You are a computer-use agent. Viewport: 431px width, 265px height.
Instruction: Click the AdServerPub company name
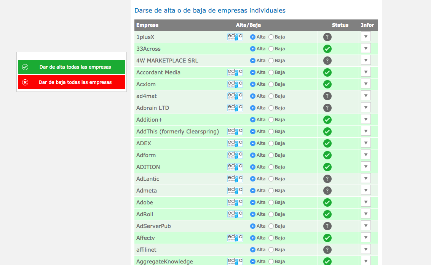coord(153,226)
